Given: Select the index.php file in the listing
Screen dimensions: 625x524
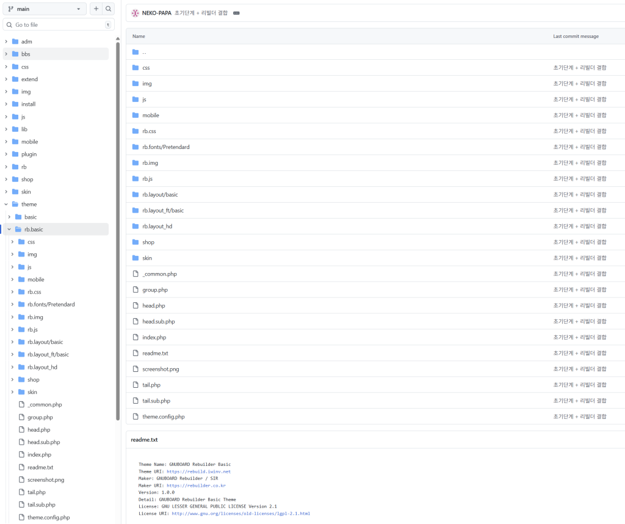Looking at the screenshot, I should pyautogui.click(x=154, y=337).
